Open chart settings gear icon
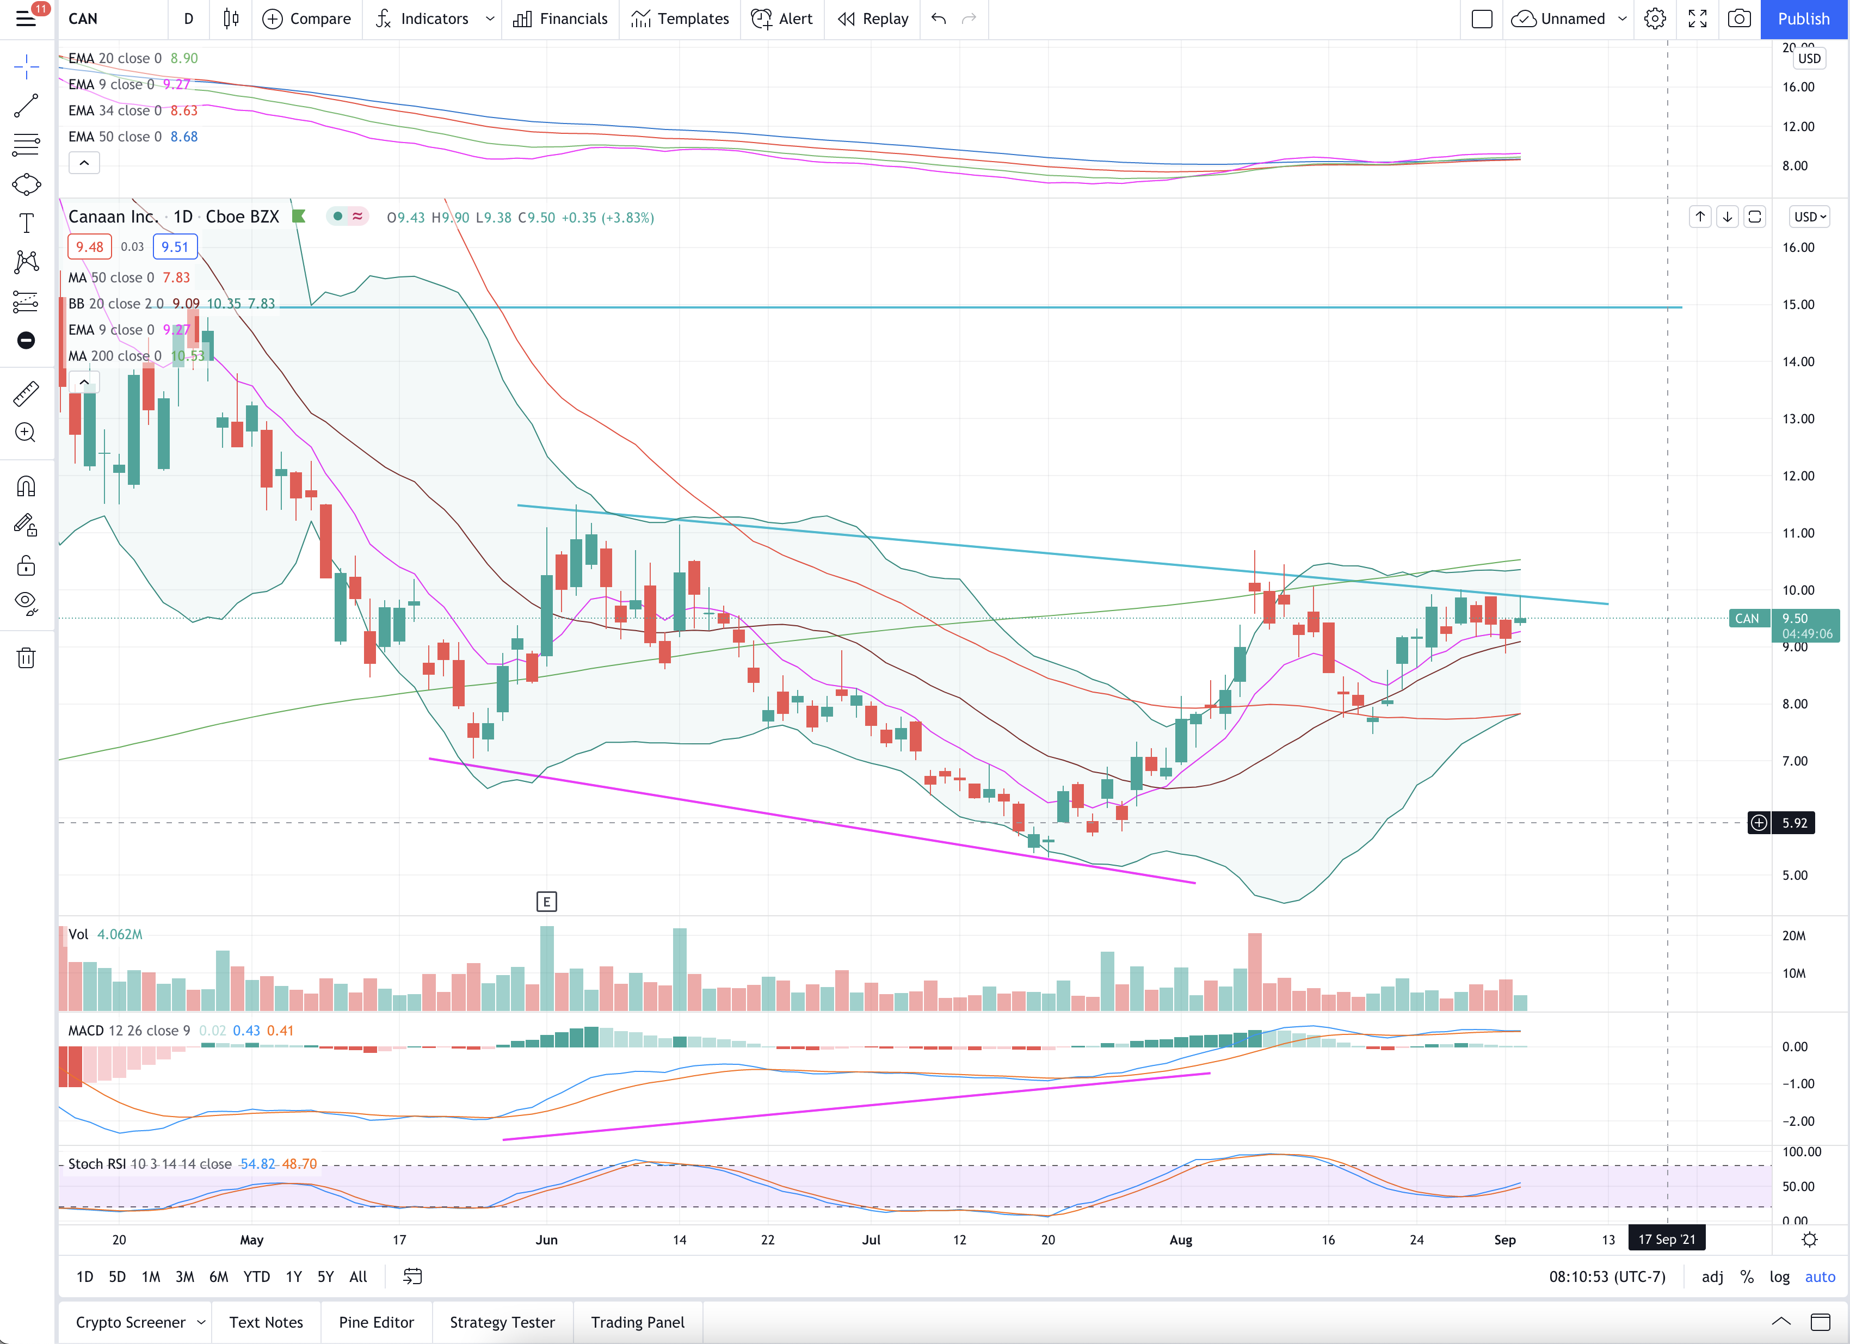 pos(1655,19)
